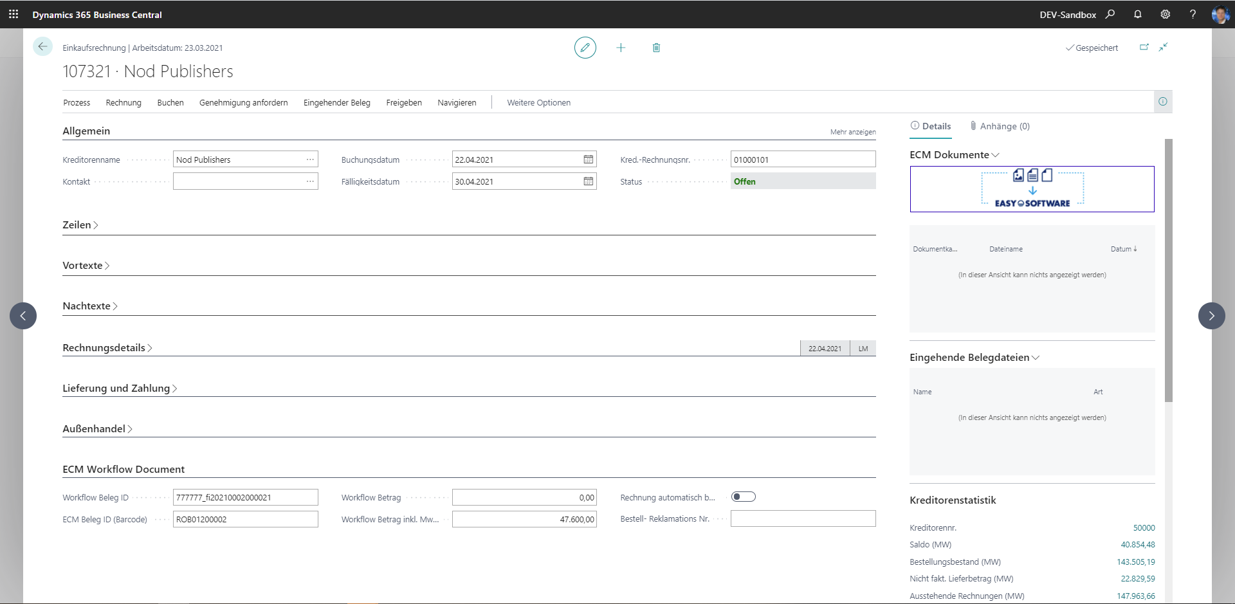Click the Rechnungsdetails 22.04.2021 summary value
1235x604 pixels.
pyautogui.click(x=825, y=349)
